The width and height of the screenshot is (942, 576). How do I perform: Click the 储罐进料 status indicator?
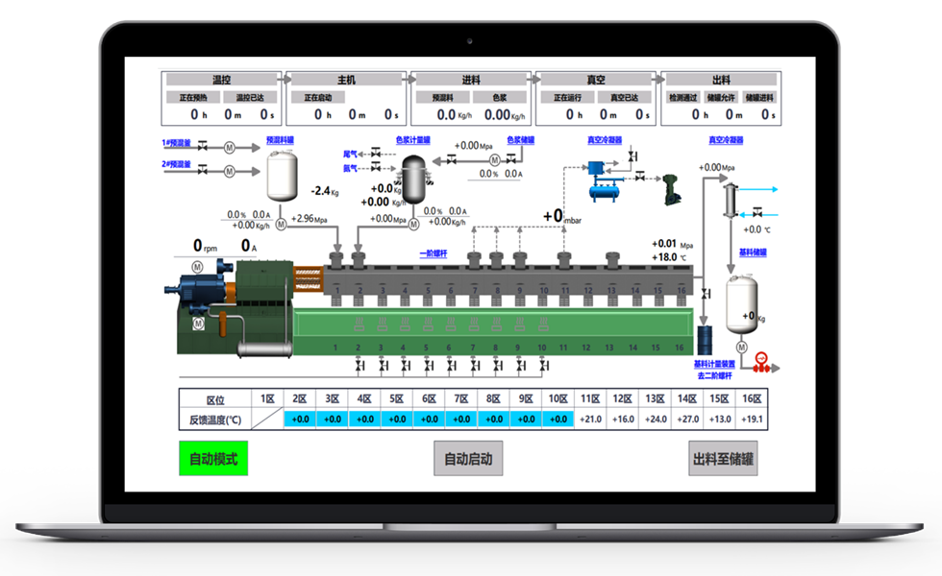(x=760, y=97)
